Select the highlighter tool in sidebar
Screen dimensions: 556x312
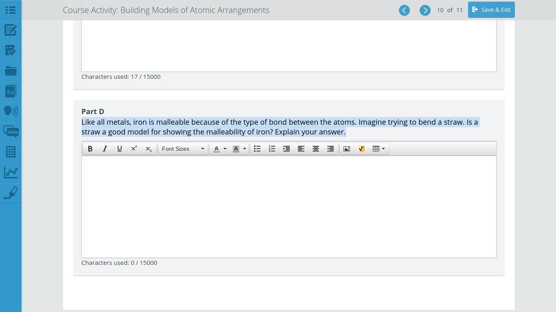pos(11,193)
